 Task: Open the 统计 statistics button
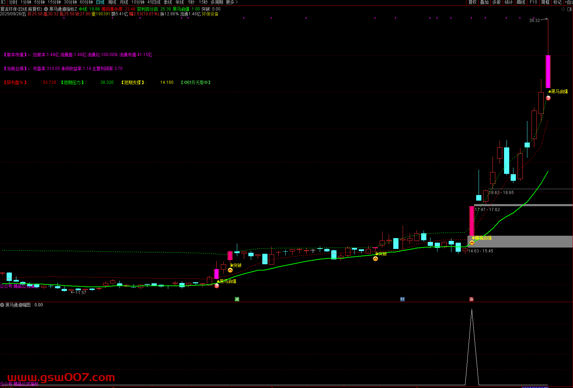509,2
